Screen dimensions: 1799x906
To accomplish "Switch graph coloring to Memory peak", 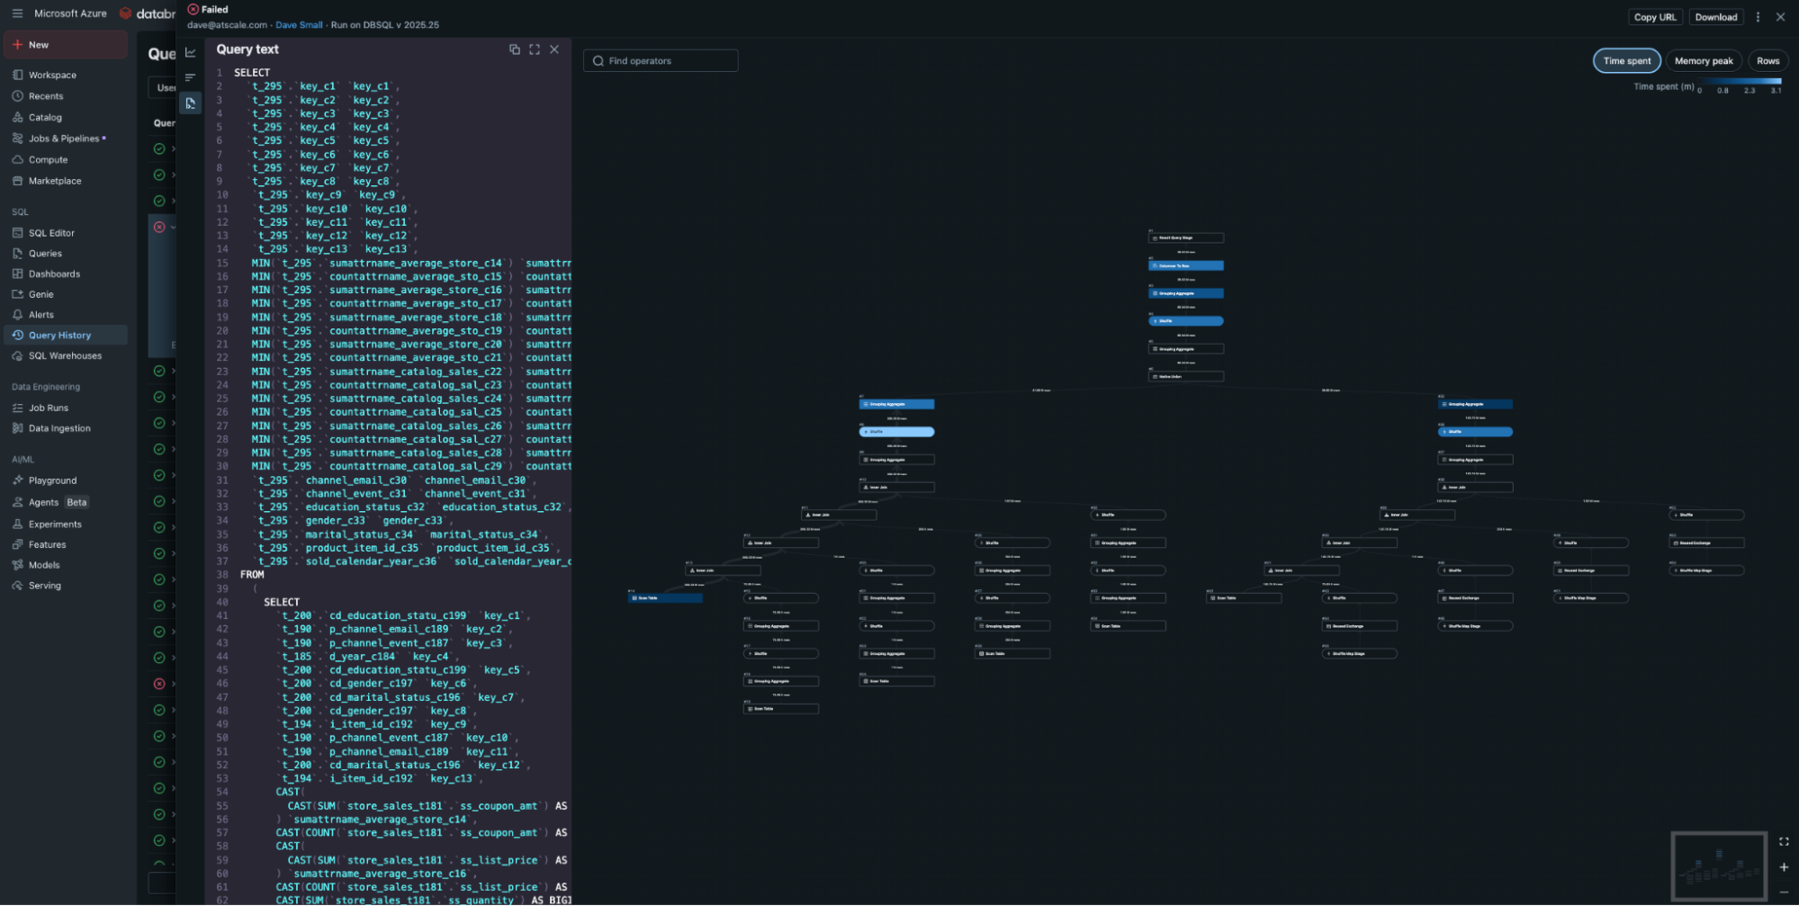I will [x=1703, y=60].
